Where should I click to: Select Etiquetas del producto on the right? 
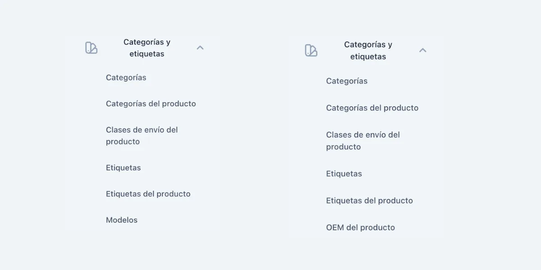370,200
